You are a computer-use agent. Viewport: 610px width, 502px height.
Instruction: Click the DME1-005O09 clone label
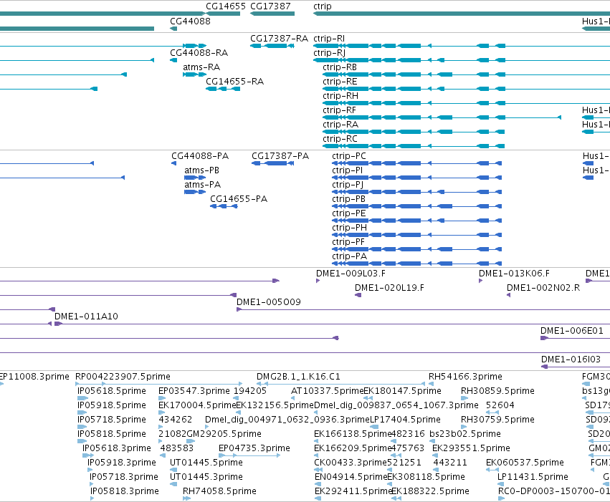pyautogui.click(x=268, y=302)
